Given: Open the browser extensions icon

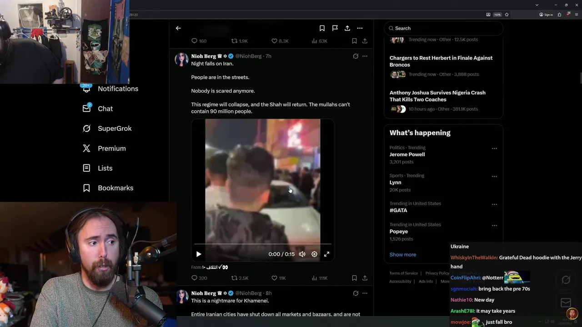Looking at the screenshot, I should pyautogui.click(x=560, y=15).
